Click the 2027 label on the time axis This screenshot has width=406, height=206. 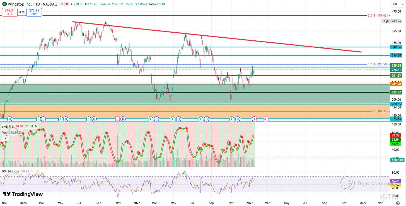coord(363,203)
